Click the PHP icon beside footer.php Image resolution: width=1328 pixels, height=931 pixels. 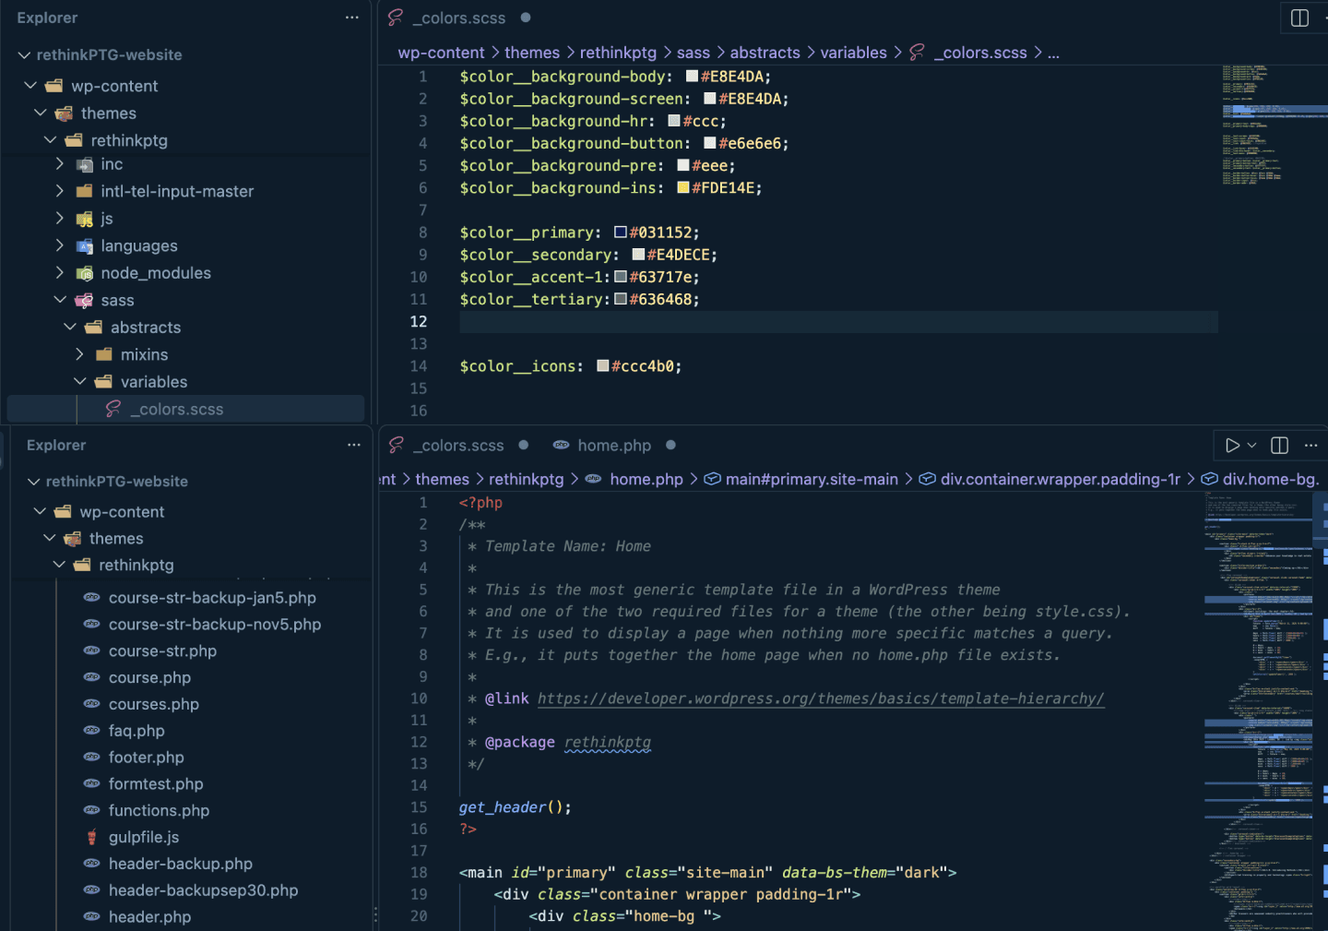tap(91, 757)
